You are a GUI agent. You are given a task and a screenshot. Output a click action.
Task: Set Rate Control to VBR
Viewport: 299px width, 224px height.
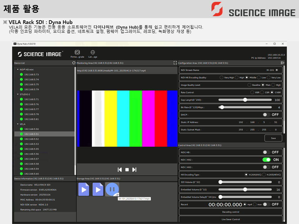pyautogui.click(x=252, y=92)
